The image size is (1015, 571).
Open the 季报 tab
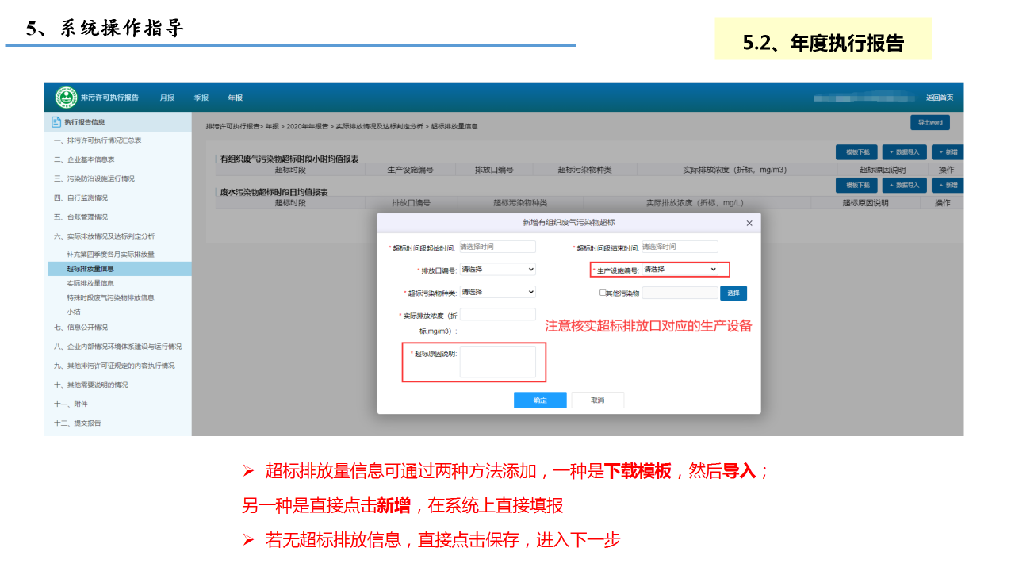coord(201,98)
